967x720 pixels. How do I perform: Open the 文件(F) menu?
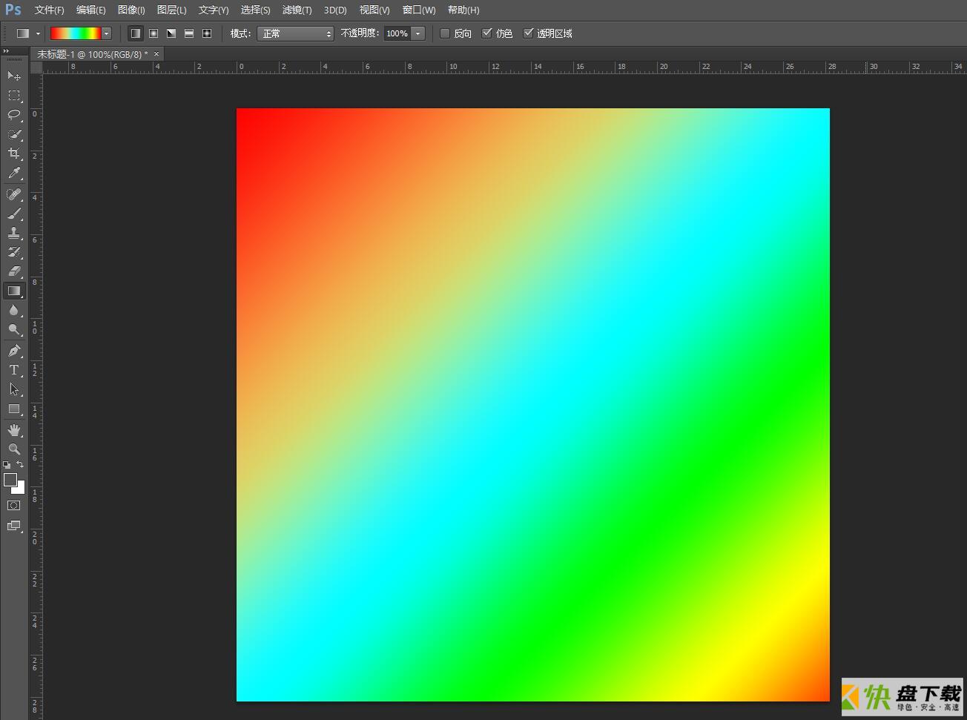coord(49,10)
